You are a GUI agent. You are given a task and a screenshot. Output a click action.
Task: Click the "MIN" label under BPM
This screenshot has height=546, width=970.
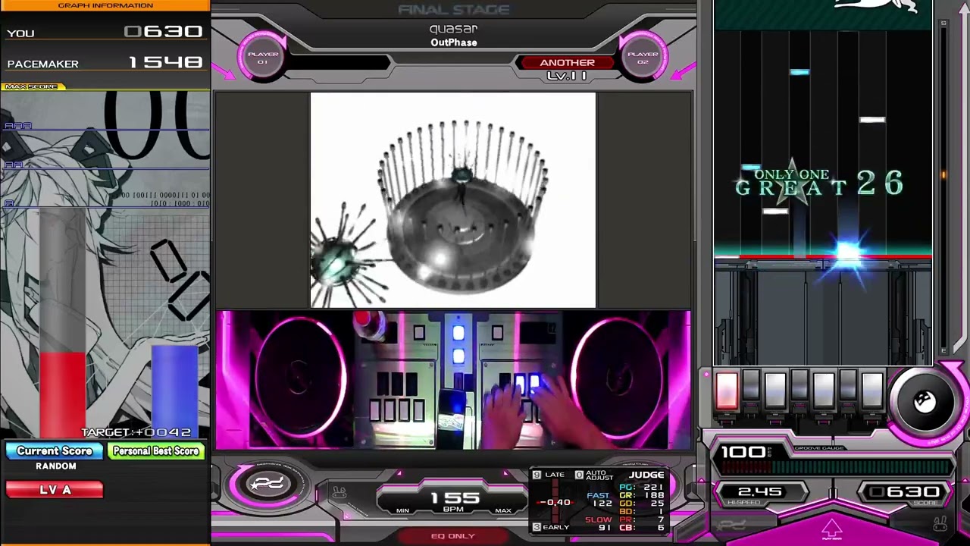[x=402, y=510]
